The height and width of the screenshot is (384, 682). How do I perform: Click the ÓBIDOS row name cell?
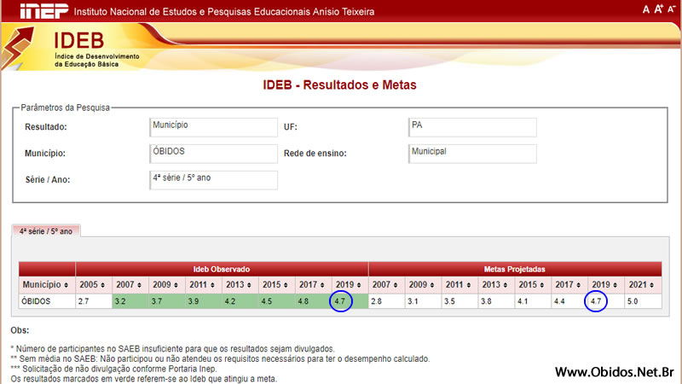47,301
